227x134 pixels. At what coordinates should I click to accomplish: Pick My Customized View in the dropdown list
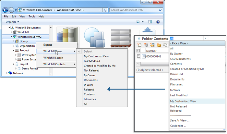click(197, 101)
